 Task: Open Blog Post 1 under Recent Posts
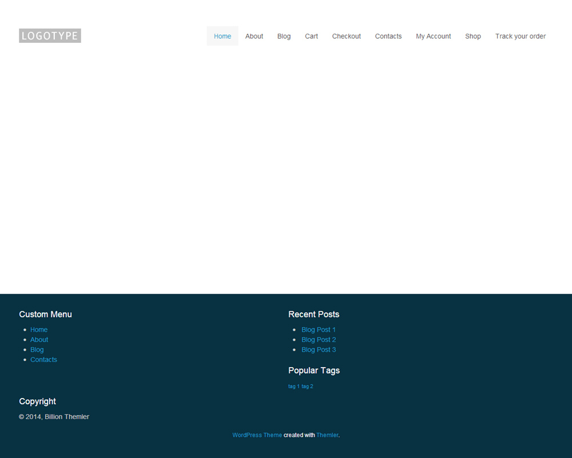click(319, 330)
